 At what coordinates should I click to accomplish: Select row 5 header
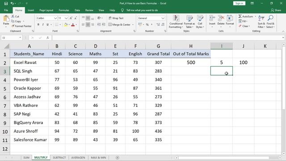(5, 89)
